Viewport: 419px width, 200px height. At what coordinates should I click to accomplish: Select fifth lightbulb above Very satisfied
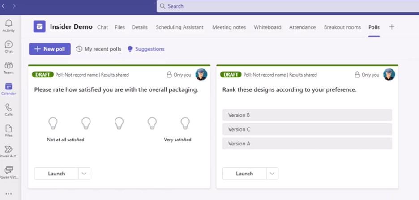(185, 123)
